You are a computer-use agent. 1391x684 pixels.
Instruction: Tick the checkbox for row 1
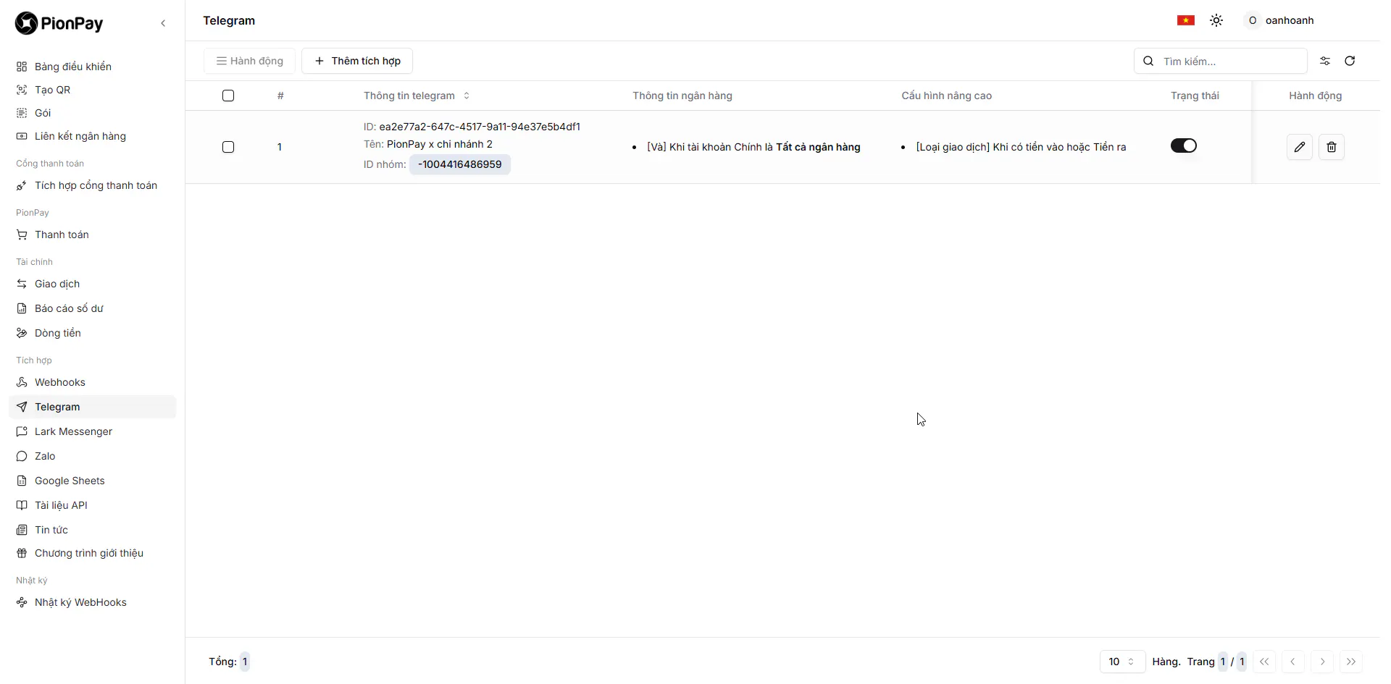coord(228,147)
